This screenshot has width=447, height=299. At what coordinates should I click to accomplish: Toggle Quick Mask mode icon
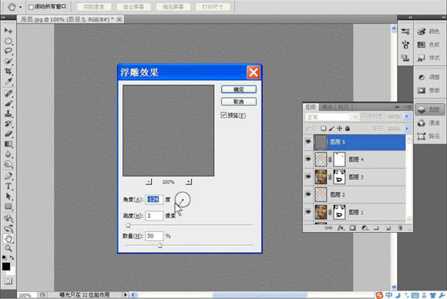point(8,281)
